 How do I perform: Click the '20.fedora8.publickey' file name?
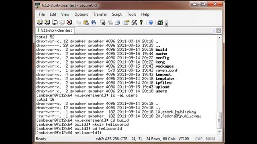[x=178, y=116]
